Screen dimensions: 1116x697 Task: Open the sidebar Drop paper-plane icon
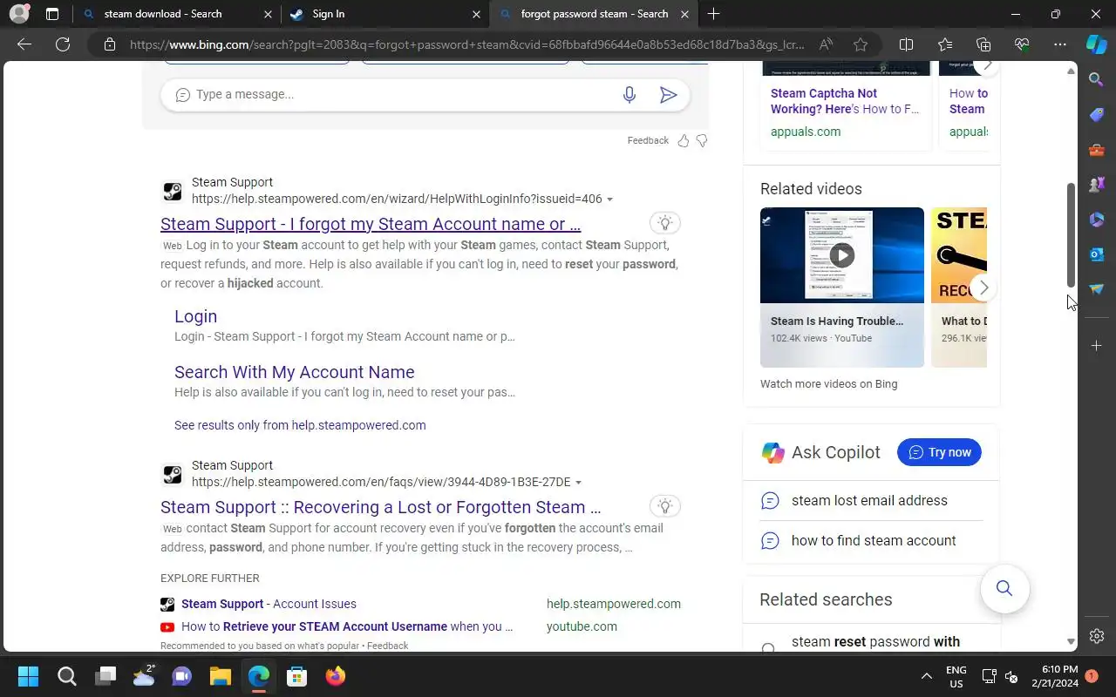(x=1097, y=288)
